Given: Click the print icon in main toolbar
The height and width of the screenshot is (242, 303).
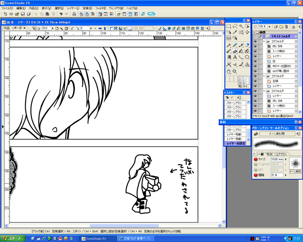Looking at the screenshot, I should [x=74, y=14].
